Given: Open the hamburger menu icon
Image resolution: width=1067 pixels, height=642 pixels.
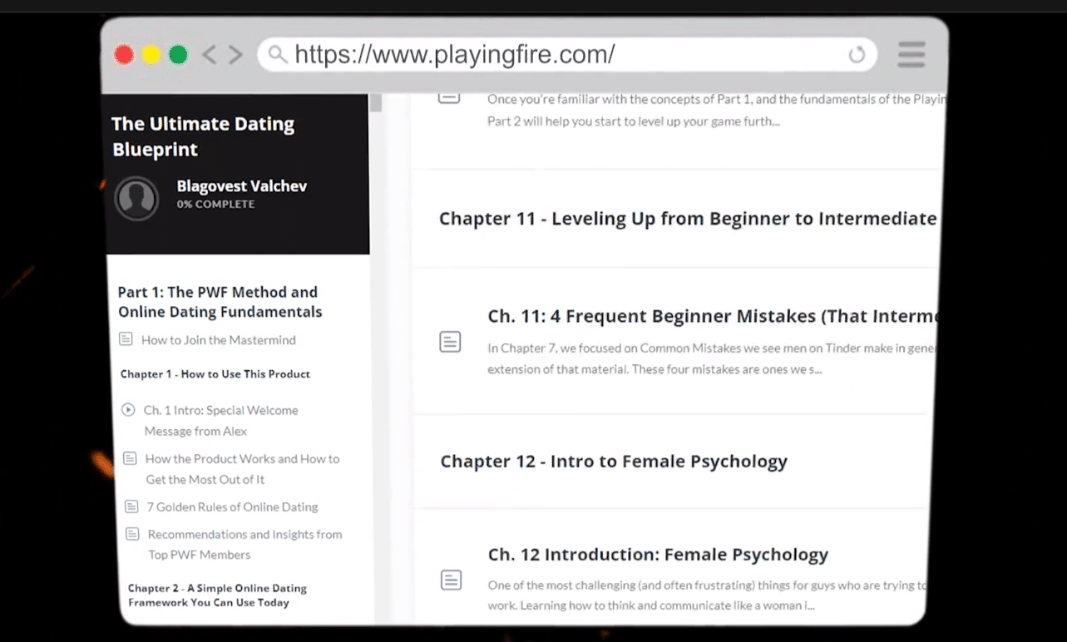Looking at the screenshot, I should point(911,55).
